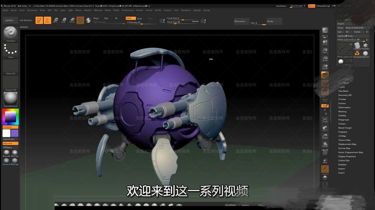
Task: Toggle the Menus button
Action: coord(311,6)
